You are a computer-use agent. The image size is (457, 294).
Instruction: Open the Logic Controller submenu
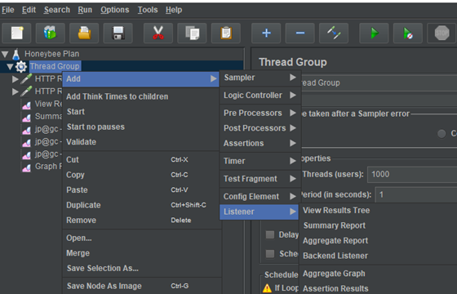coord(260,96)
